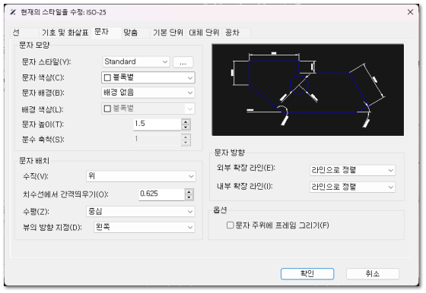Click the 문자 높이 input field
This screenshot has width=426, height=293.
pos(157,124)
